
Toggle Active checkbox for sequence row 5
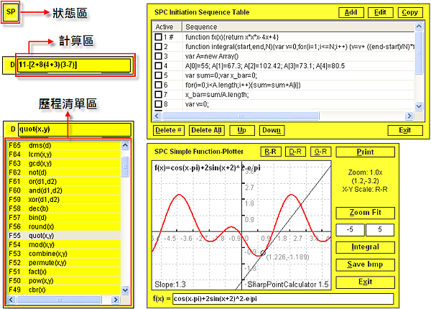pos(158,75)
